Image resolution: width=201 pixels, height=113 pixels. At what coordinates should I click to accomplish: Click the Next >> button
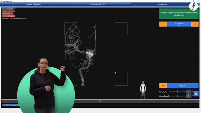pyautogui.click(x=182, y=86)
